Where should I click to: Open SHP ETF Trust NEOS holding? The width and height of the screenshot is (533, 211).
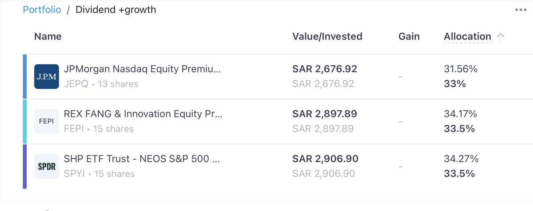coord(142,159)
